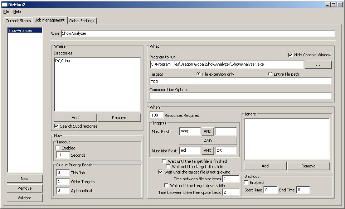
Task: Toggle Hide Console Window checkbox
Action: 290,55
